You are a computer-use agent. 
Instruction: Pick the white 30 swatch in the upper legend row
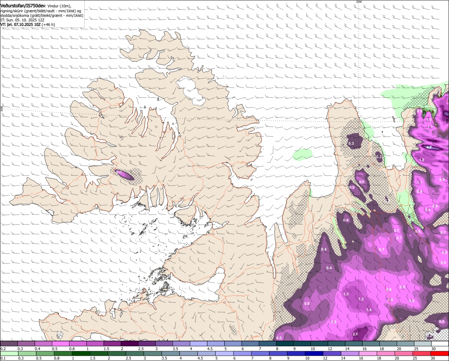pos(440,344)
